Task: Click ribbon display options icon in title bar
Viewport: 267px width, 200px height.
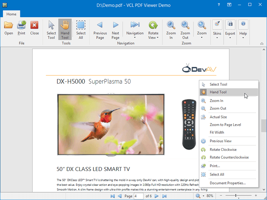Action: pos(229,5)
